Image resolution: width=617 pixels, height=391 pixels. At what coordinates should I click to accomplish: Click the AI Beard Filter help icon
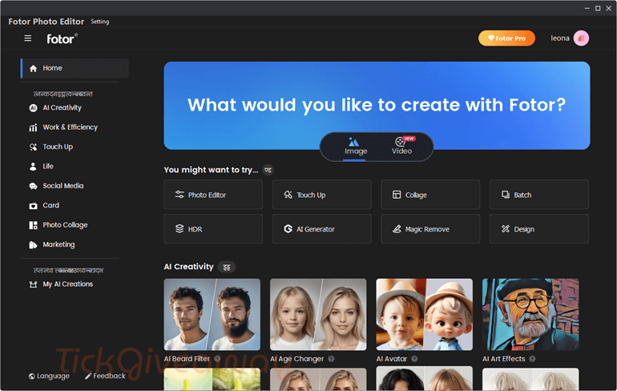pos(217,359)
